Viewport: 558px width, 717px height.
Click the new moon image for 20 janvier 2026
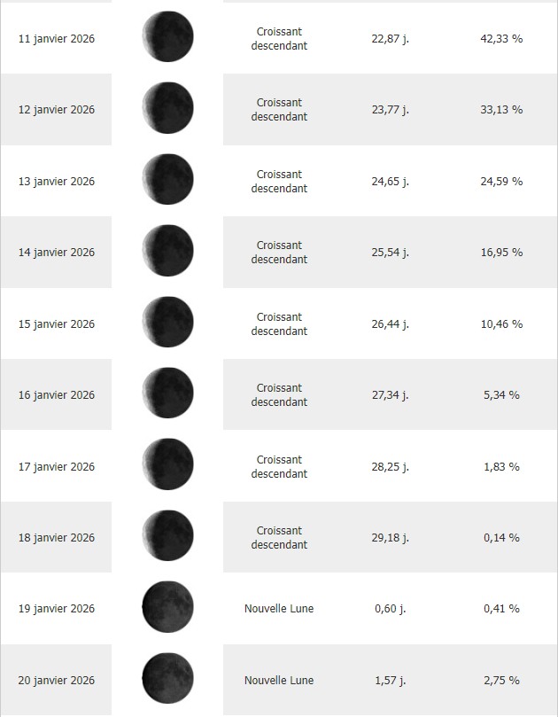click(x=167, y=679)
